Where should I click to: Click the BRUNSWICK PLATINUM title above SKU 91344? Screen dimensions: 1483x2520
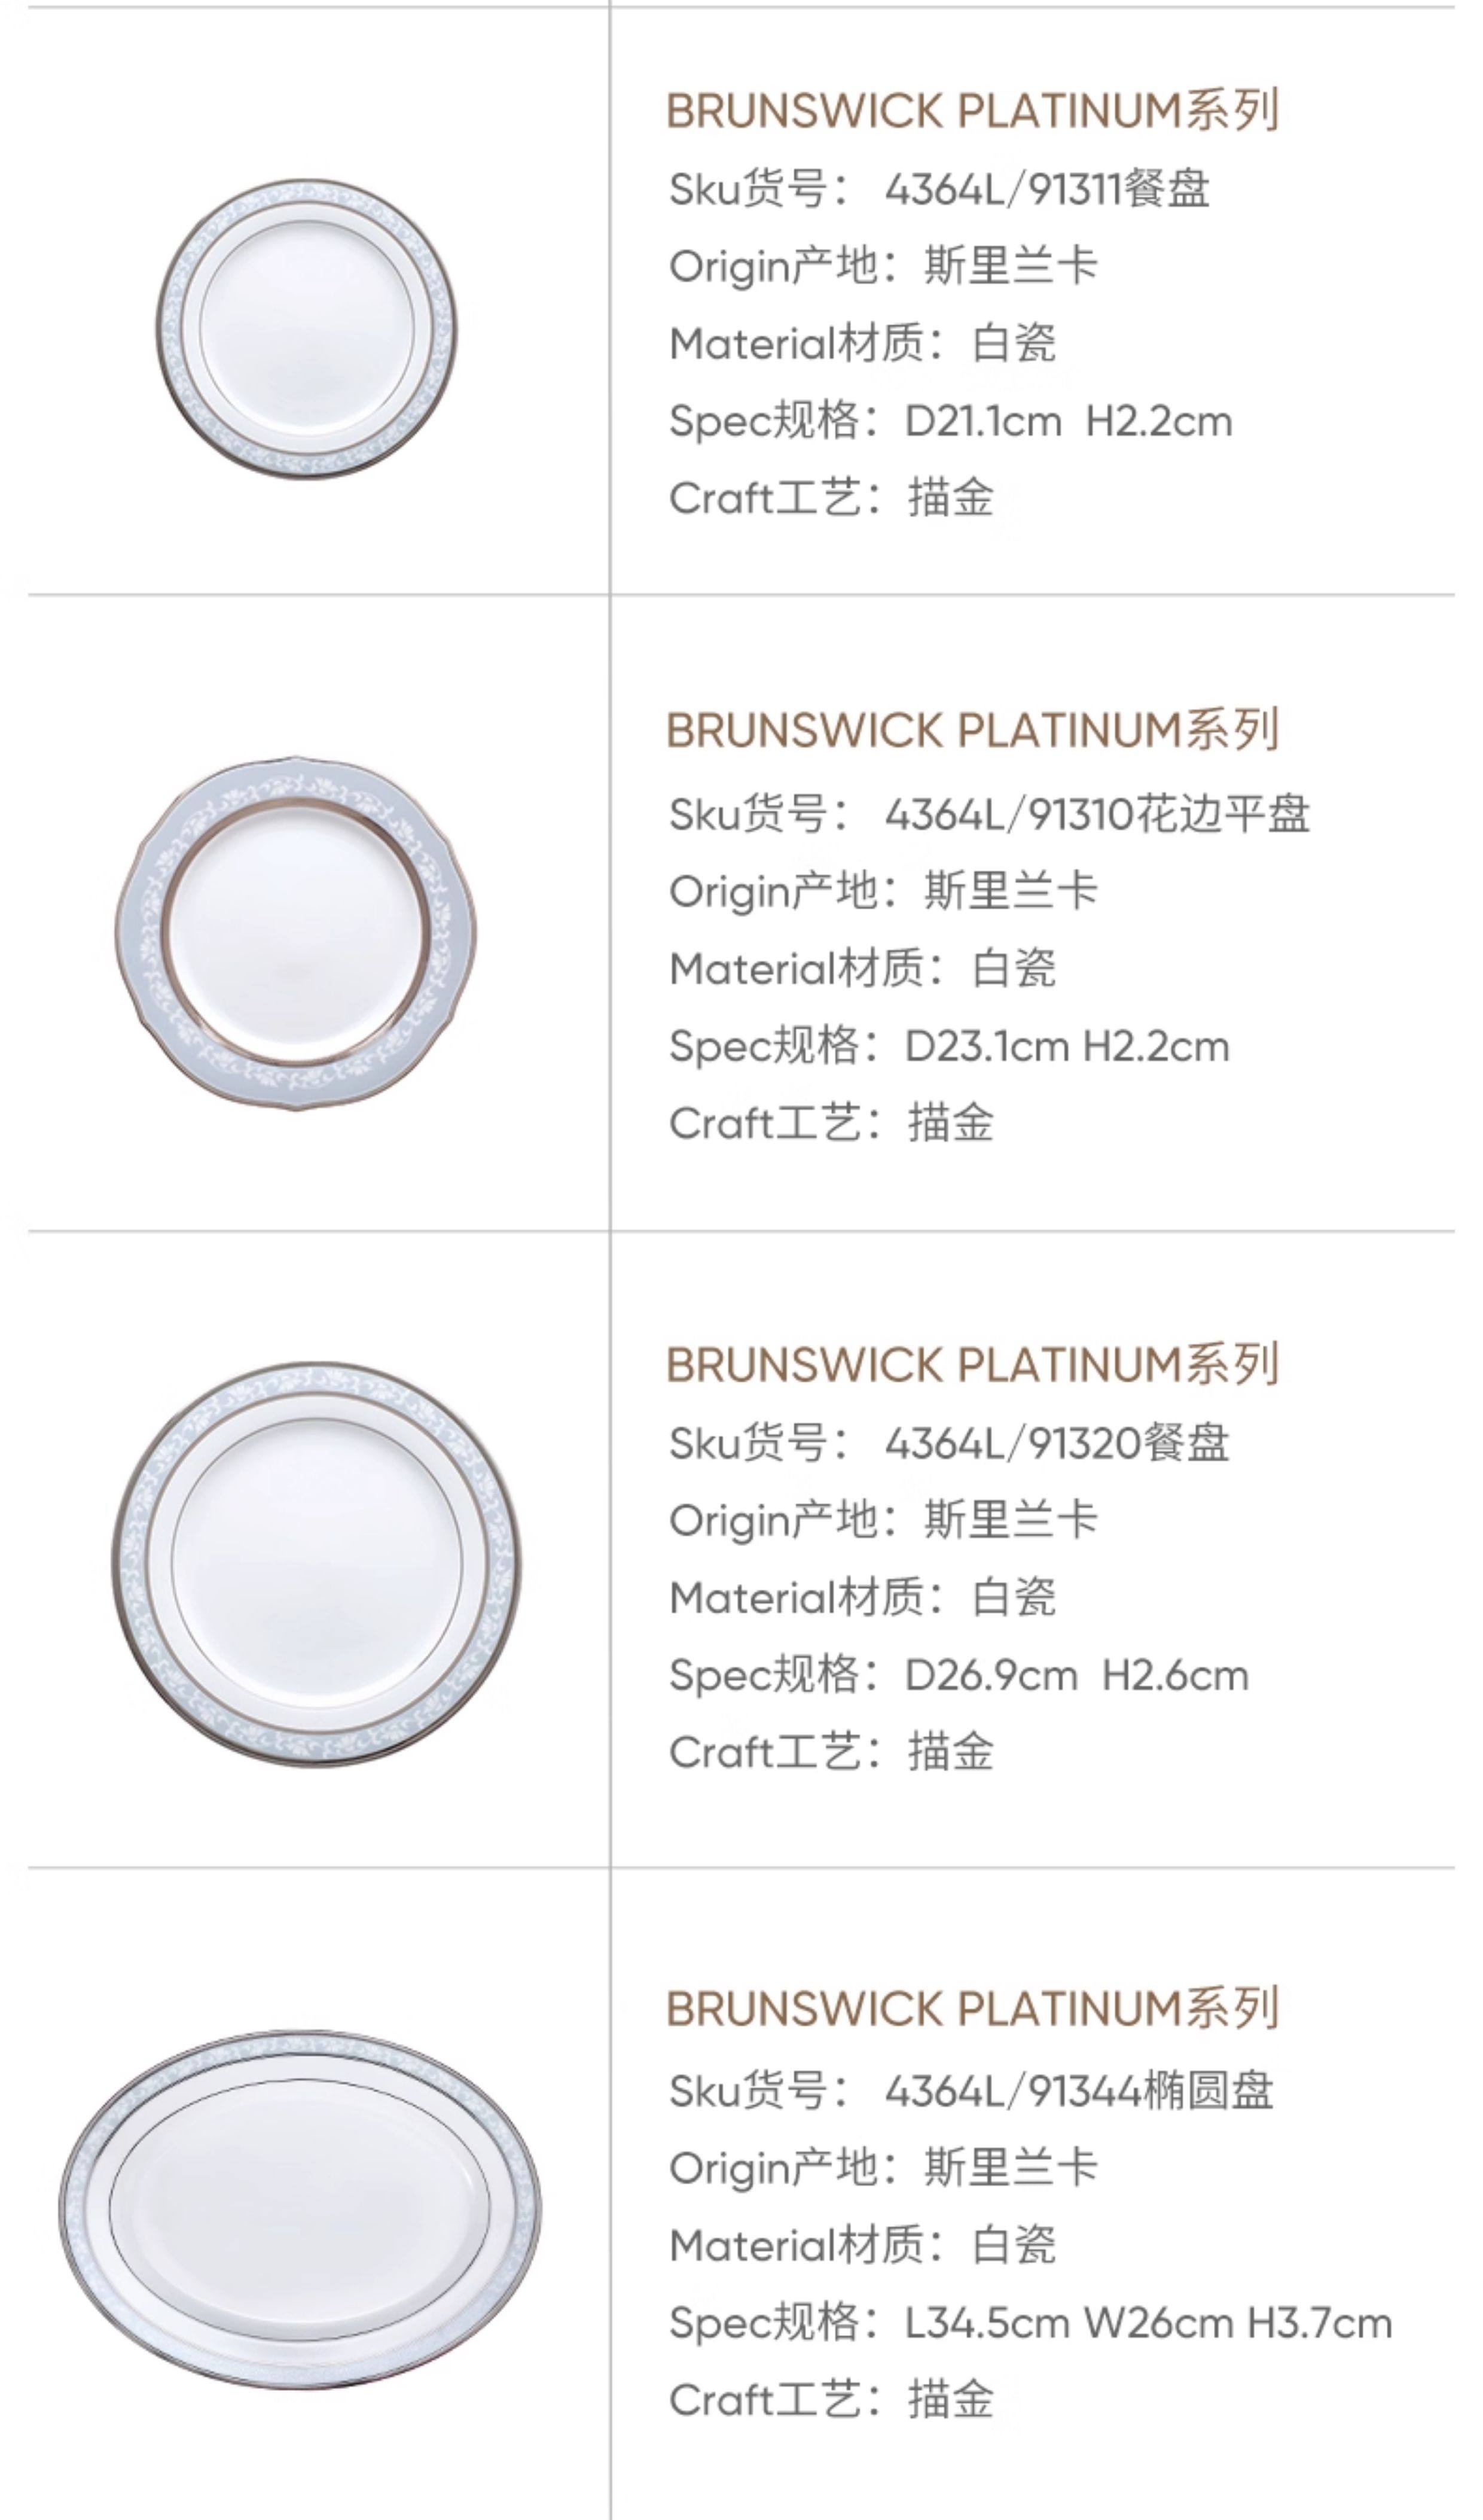tap(971, 2009)
